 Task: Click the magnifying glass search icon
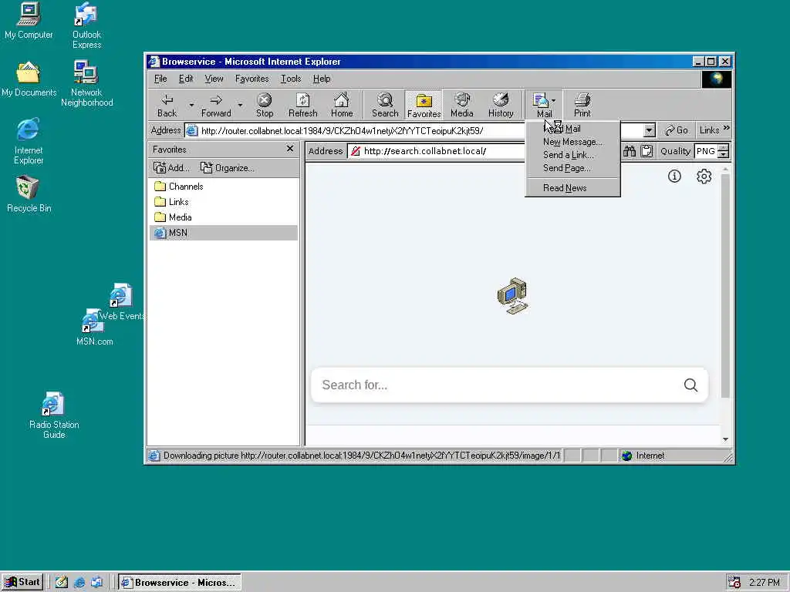pyautogui.click(x=690, y=385)
